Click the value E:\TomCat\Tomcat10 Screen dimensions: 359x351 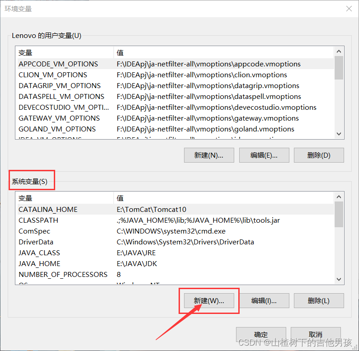click(x=151, y=209)
